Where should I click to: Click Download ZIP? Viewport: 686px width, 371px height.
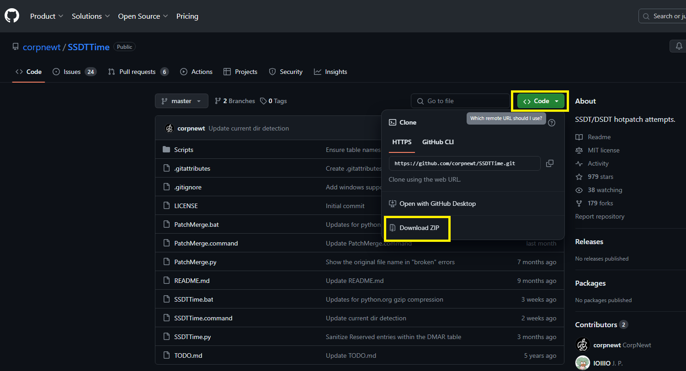pos(419,228)
